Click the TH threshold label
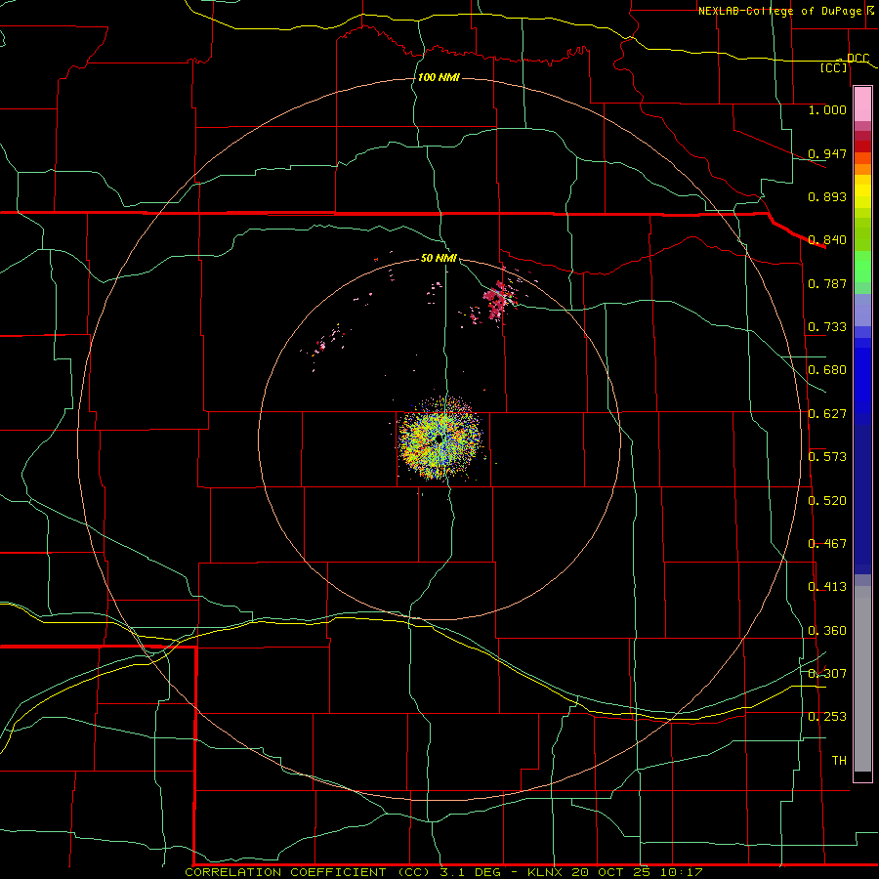Screen dimensions: 879x879 point(839,760)
